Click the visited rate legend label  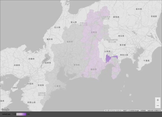tap(6, 114)
